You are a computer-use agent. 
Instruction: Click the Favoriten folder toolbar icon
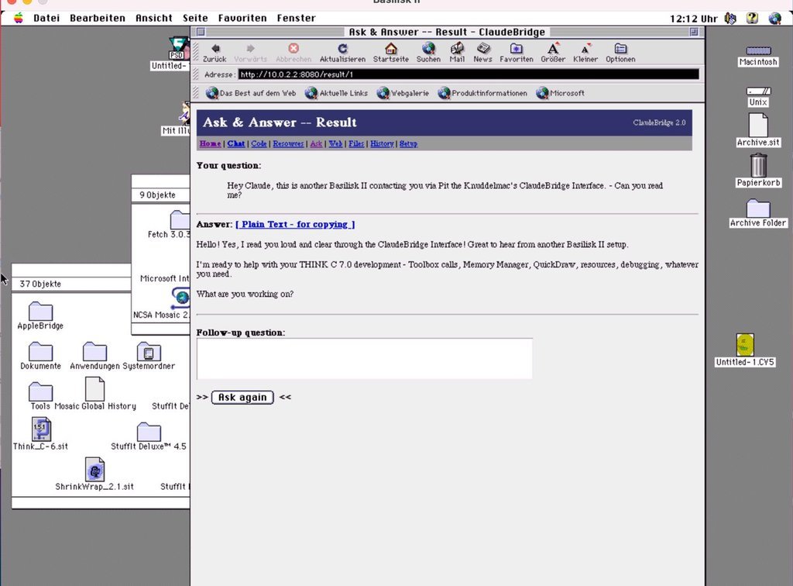[517, 49]
